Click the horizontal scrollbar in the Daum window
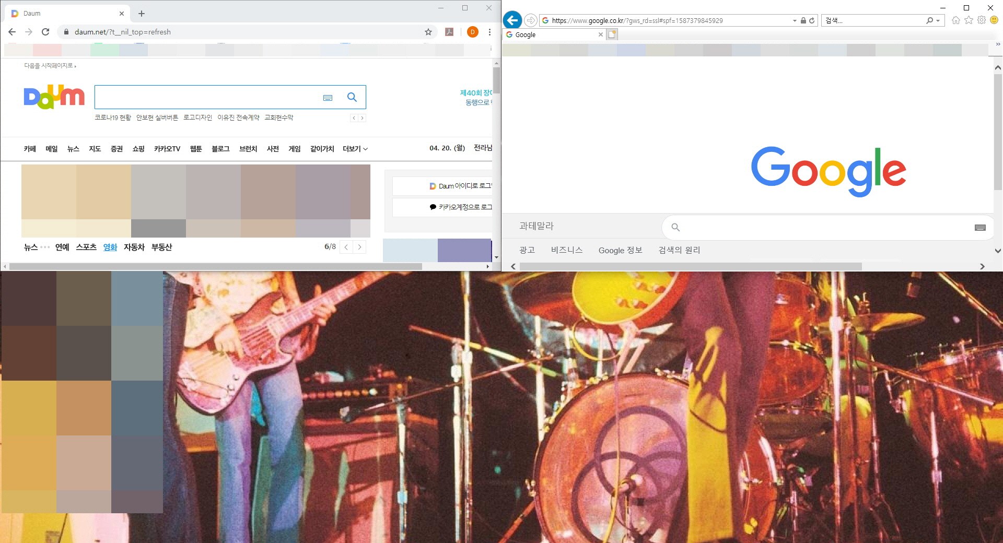Screen dimensions: 1003x543 [x=215, y=266]
